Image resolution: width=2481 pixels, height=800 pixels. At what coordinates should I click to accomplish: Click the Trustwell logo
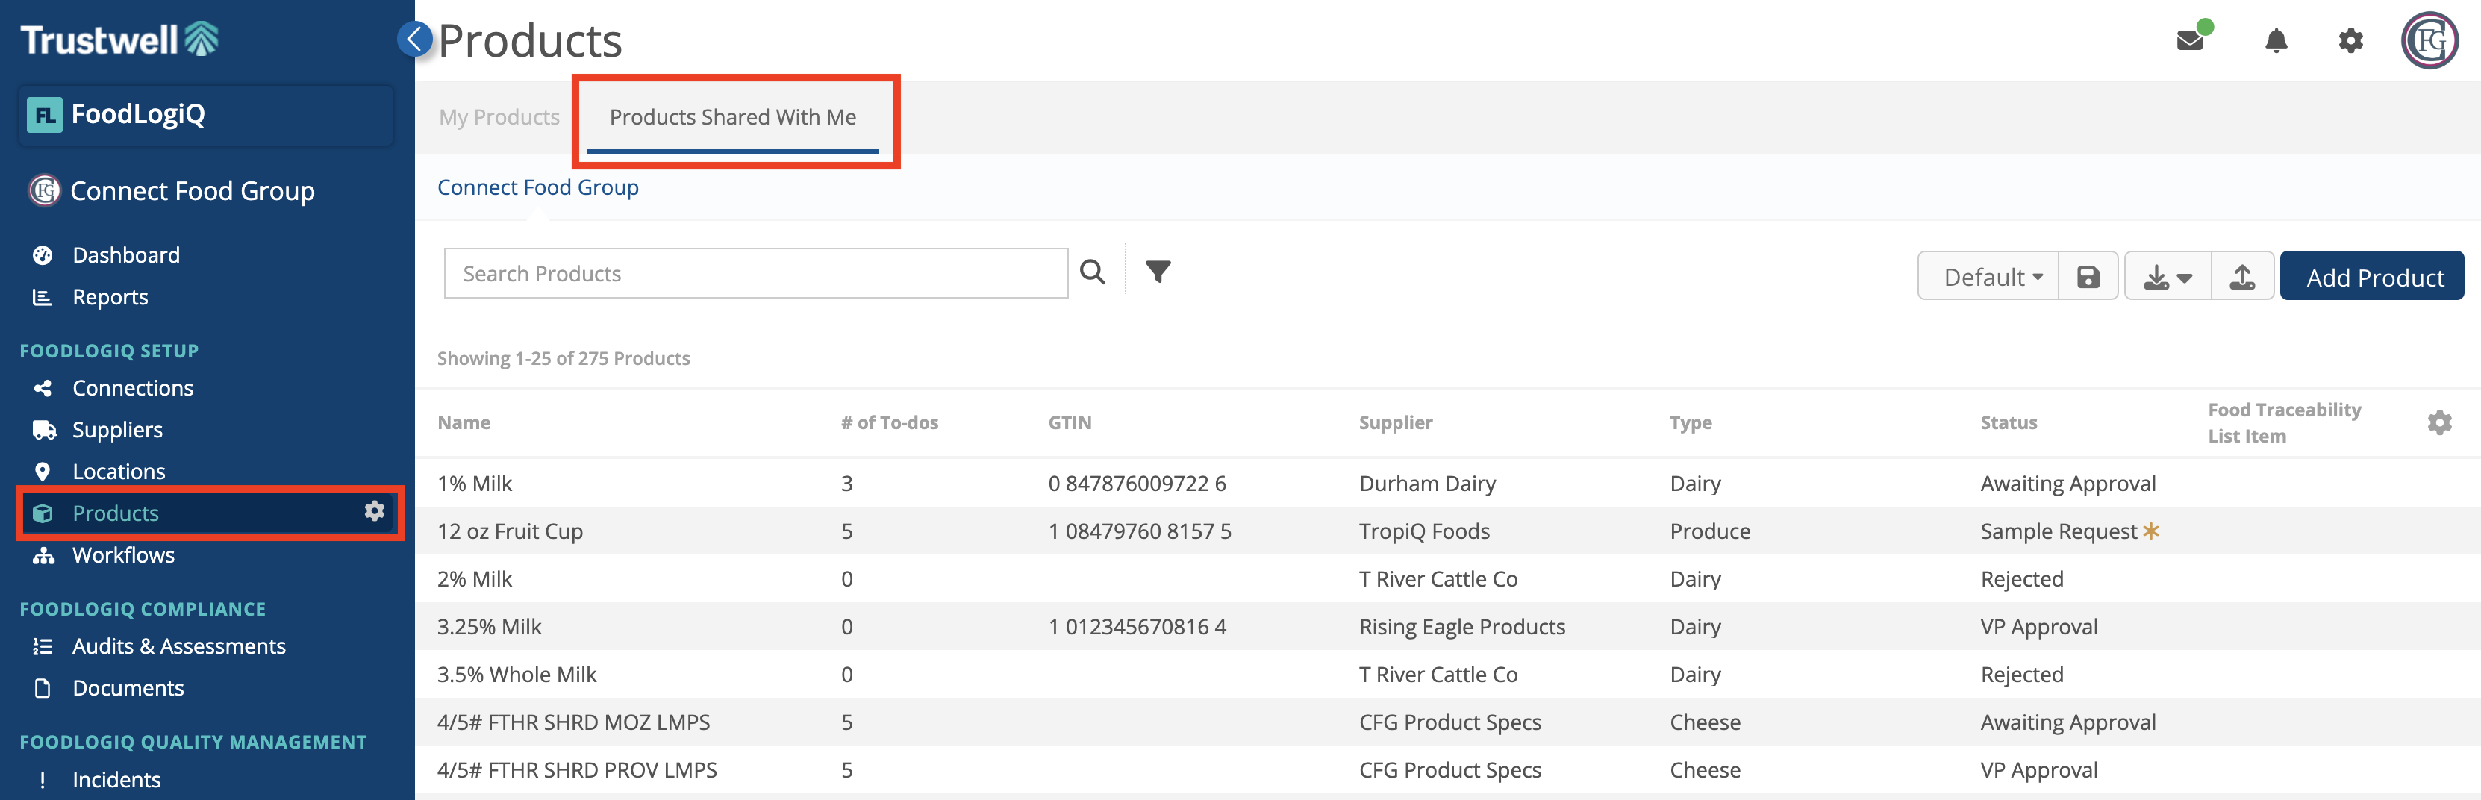coord(119,40)
